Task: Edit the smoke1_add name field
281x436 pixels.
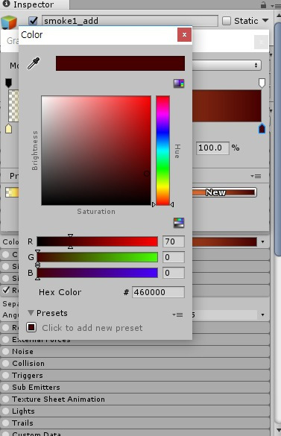Action: click(x=130, y=21)
